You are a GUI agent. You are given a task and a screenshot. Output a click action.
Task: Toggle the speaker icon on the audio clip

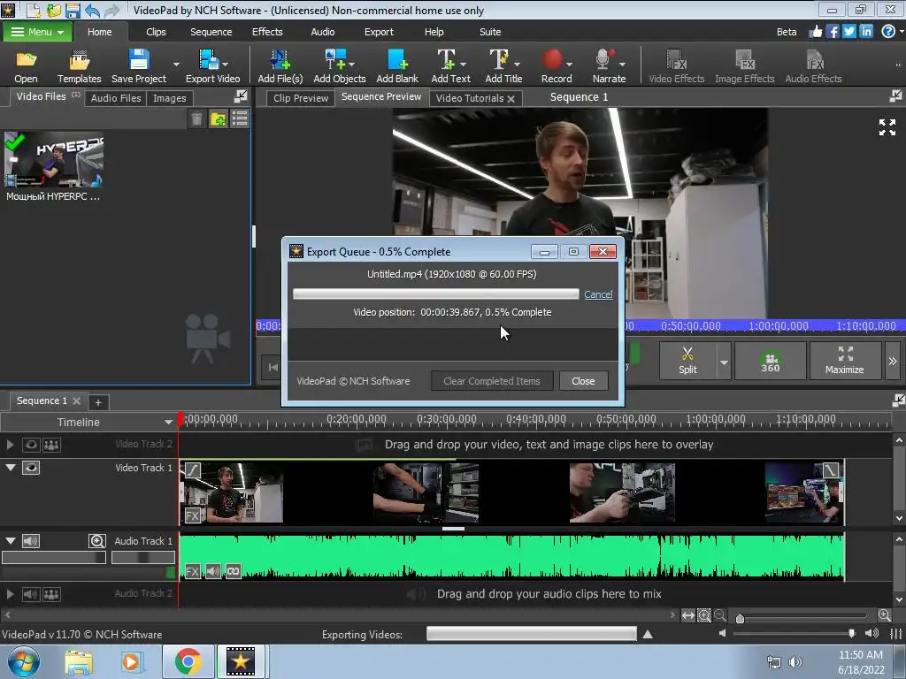213,572
